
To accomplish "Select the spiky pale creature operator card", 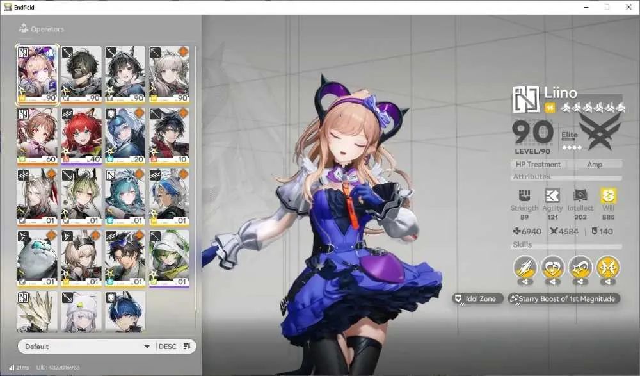I will click(x=37, y=311).
